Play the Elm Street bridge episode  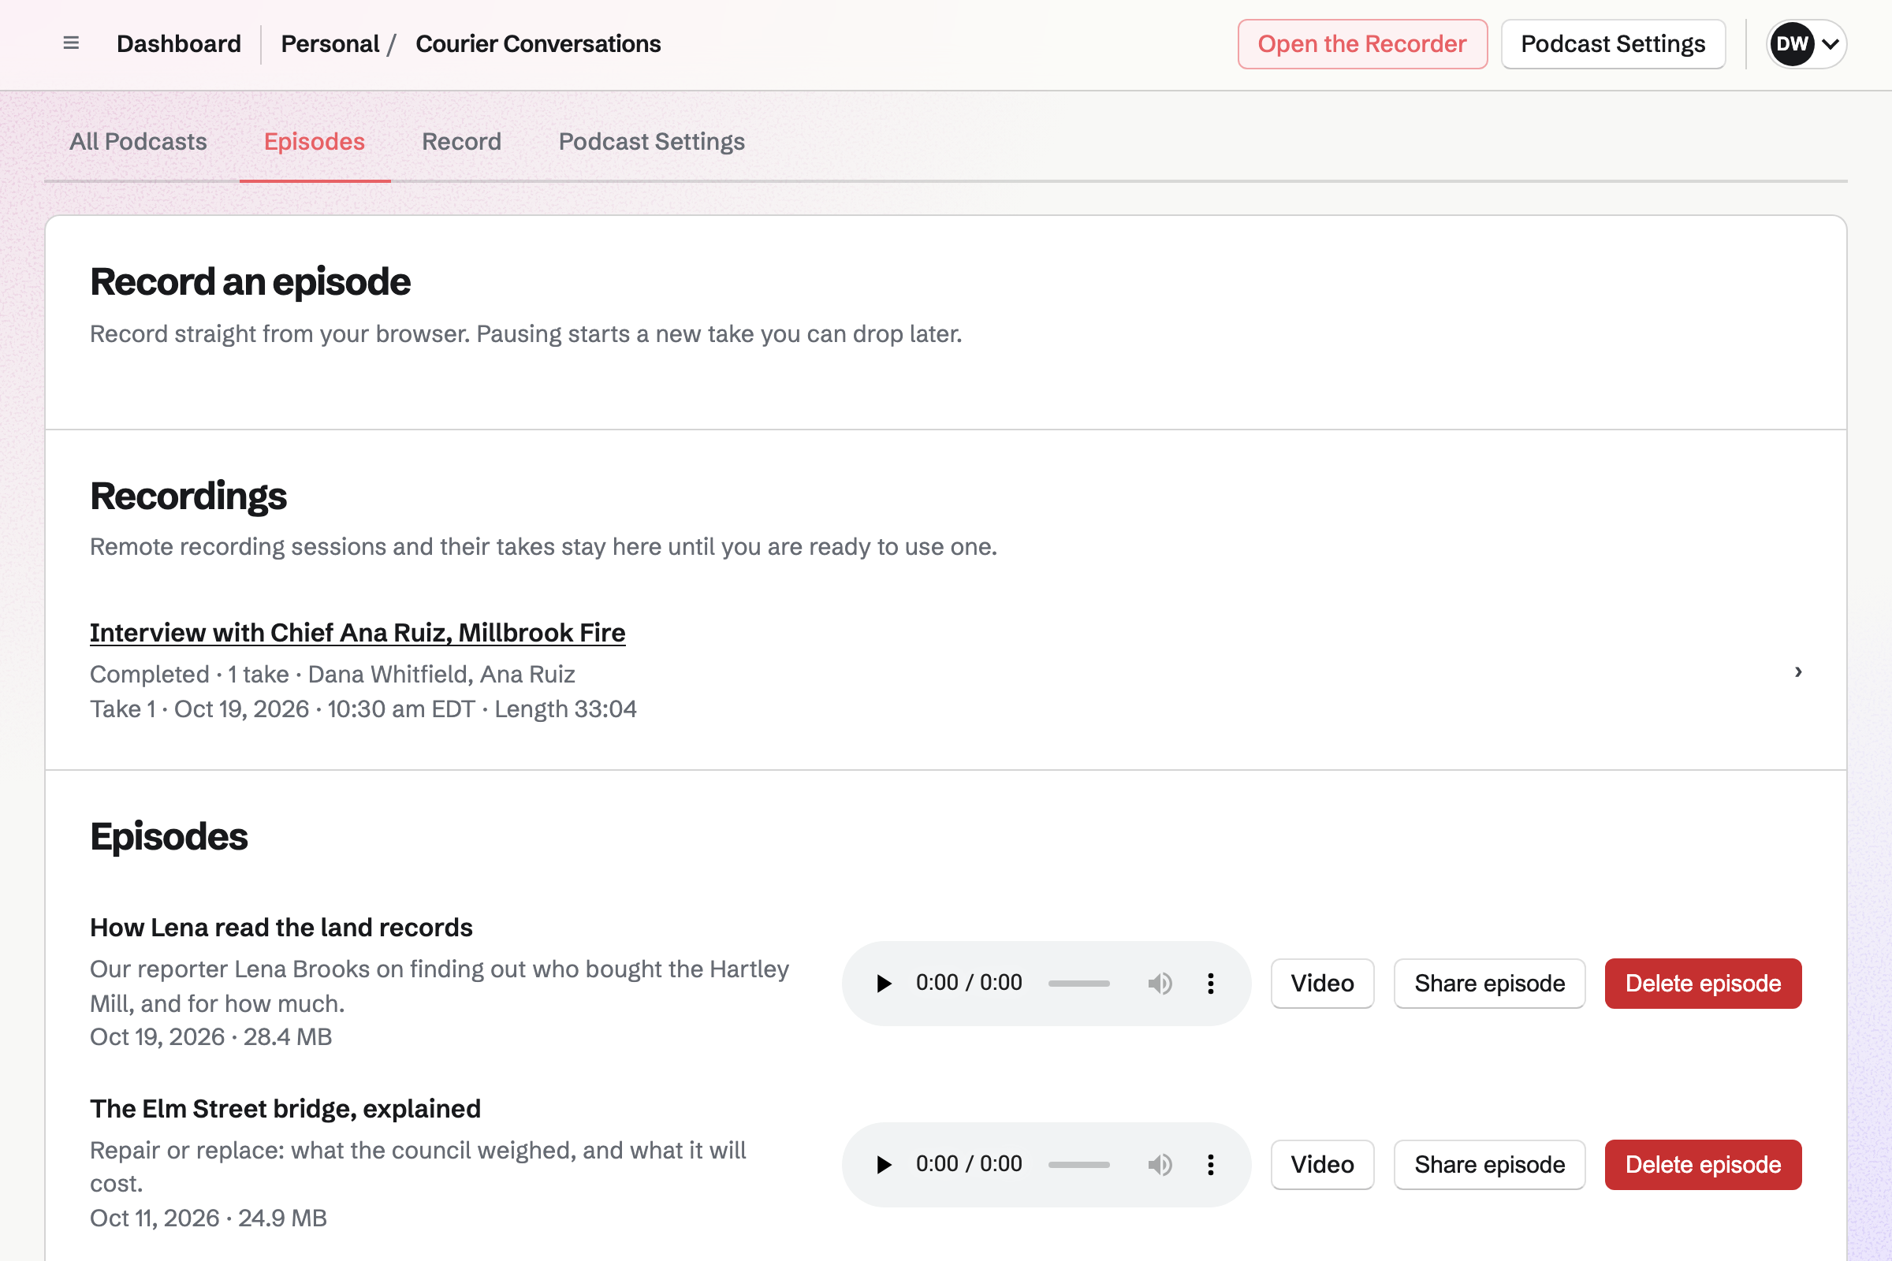pyautogui.click(x=883, y=1165)
